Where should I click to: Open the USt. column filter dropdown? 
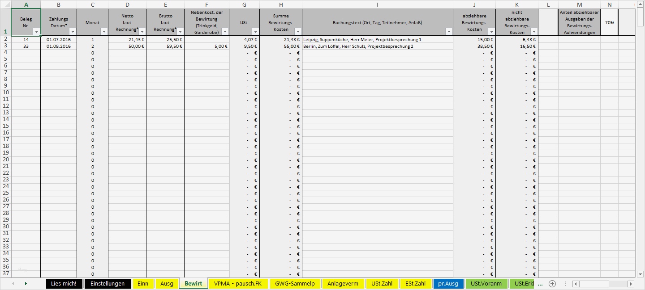tap(254, 32)
